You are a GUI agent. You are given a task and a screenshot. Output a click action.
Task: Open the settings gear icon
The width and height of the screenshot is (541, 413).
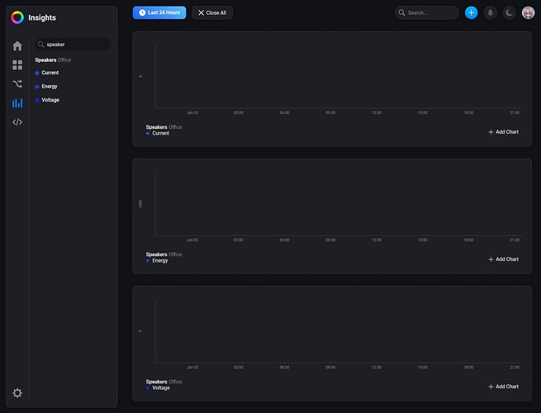[x=17, y=392]
